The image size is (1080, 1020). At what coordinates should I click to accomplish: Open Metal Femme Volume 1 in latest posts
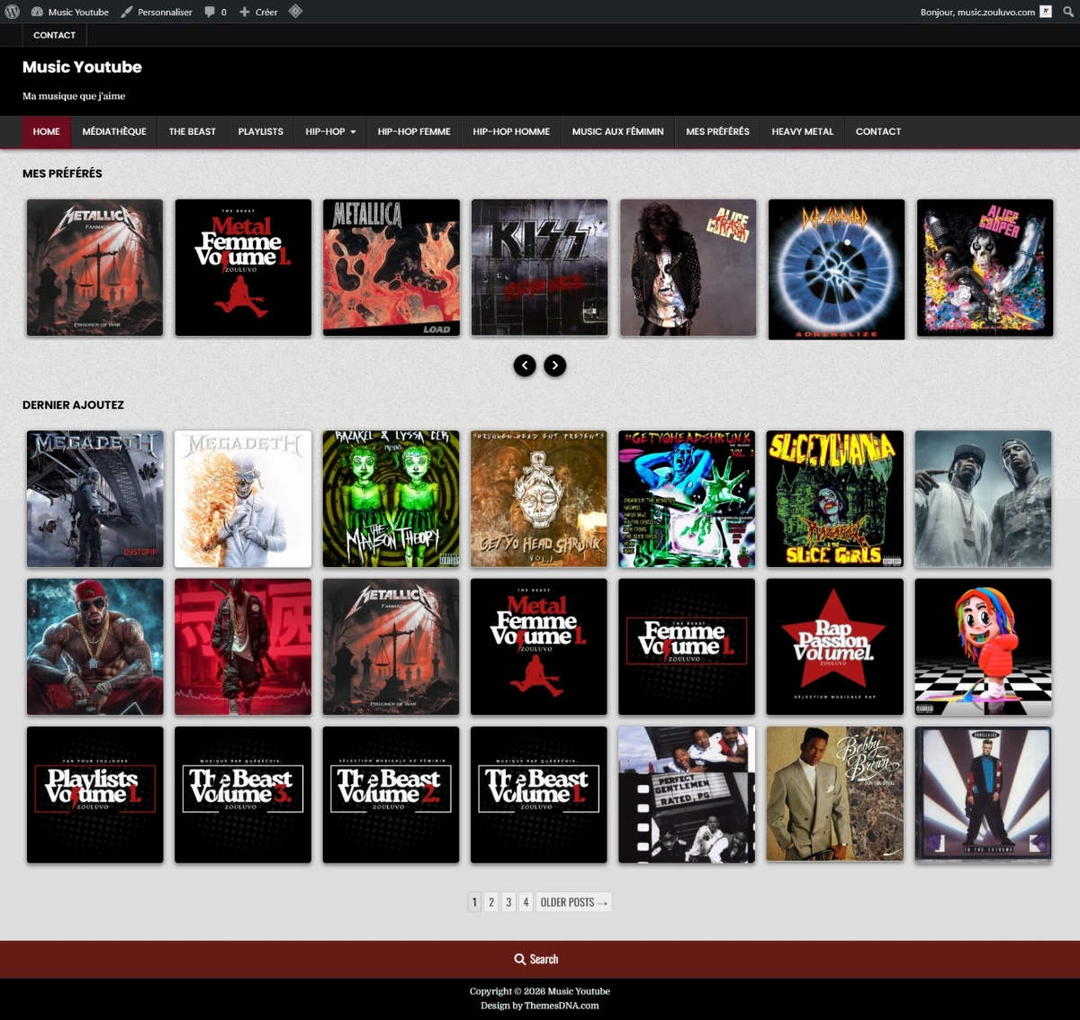(539, 646)
